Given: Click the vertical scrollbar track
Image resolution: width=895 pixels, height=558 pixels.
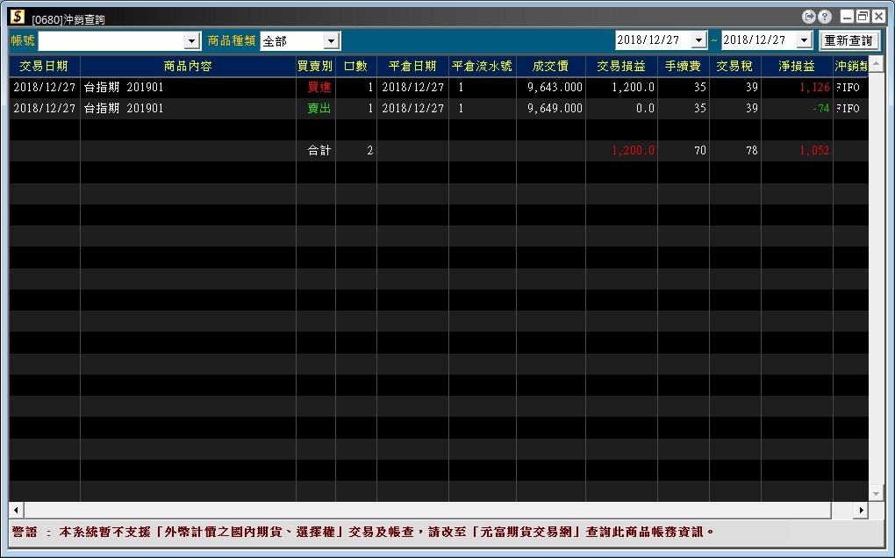Looking at the screenshot, I should (877, 278).
